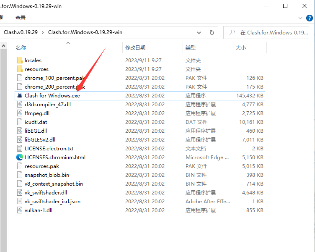This screenshot has width=315, height=252.
Task: Open the blue Help question mark
Action: [x=310, y=18]
